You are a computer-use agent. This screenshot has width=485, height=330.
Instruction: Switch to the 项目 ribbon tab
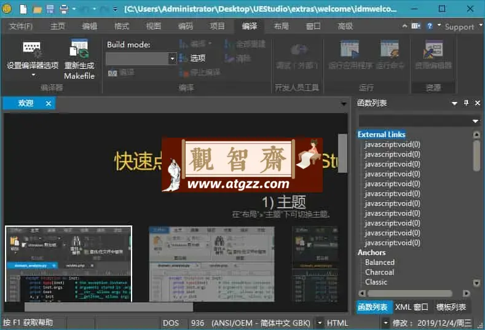217,26
